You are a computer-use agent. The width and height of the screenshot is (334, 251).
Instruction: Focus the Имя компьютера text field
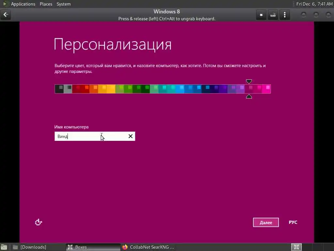click(95, 136)
